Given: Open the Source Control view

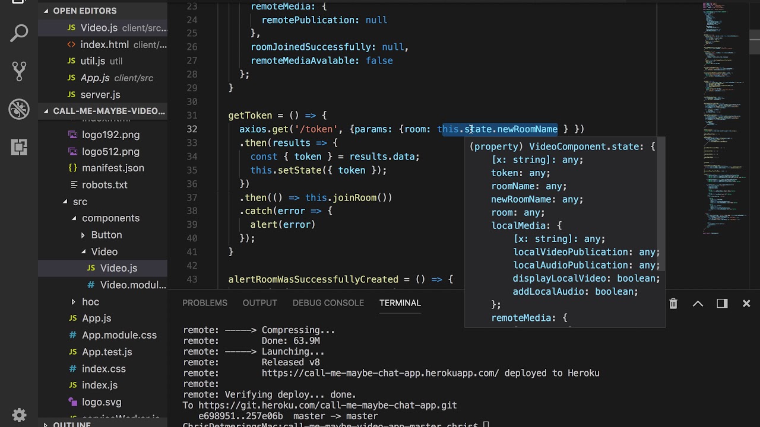Looking at the screenshot, I should pos(19,71).
